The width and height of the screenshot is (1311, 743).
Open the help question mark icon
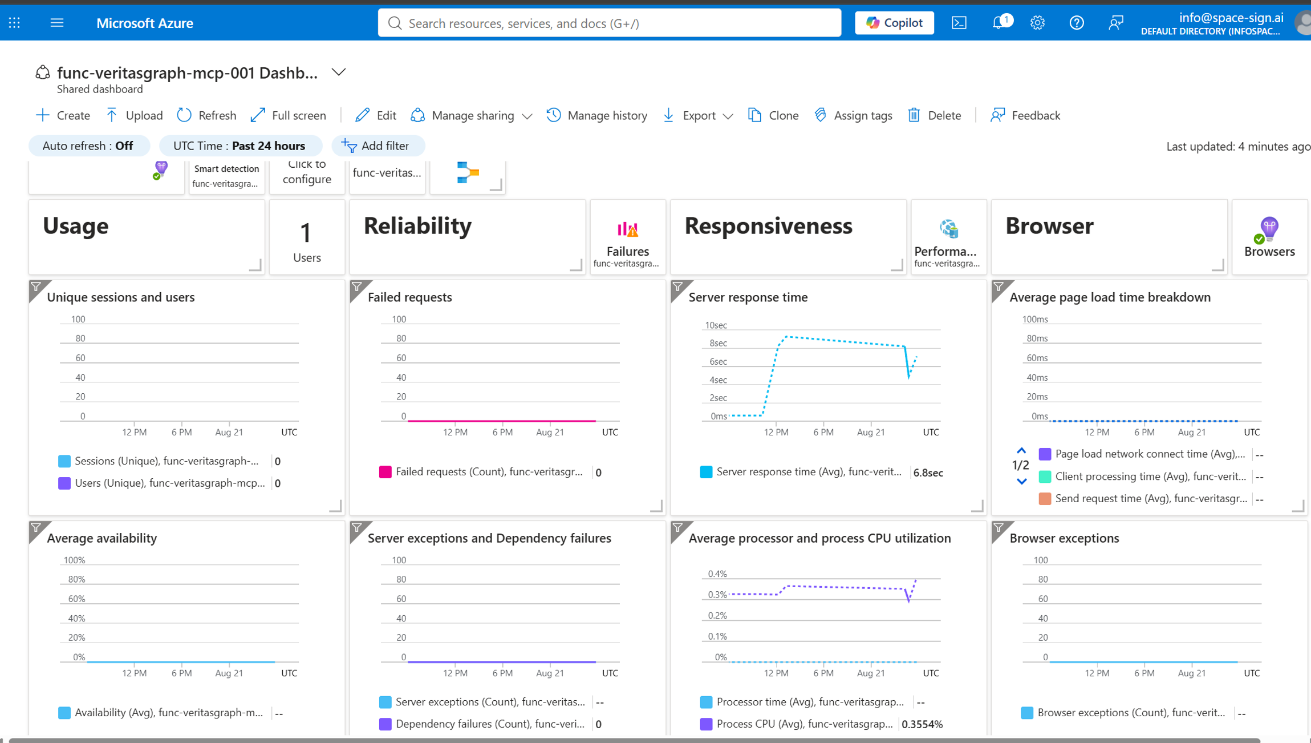tap(1076, 23)
